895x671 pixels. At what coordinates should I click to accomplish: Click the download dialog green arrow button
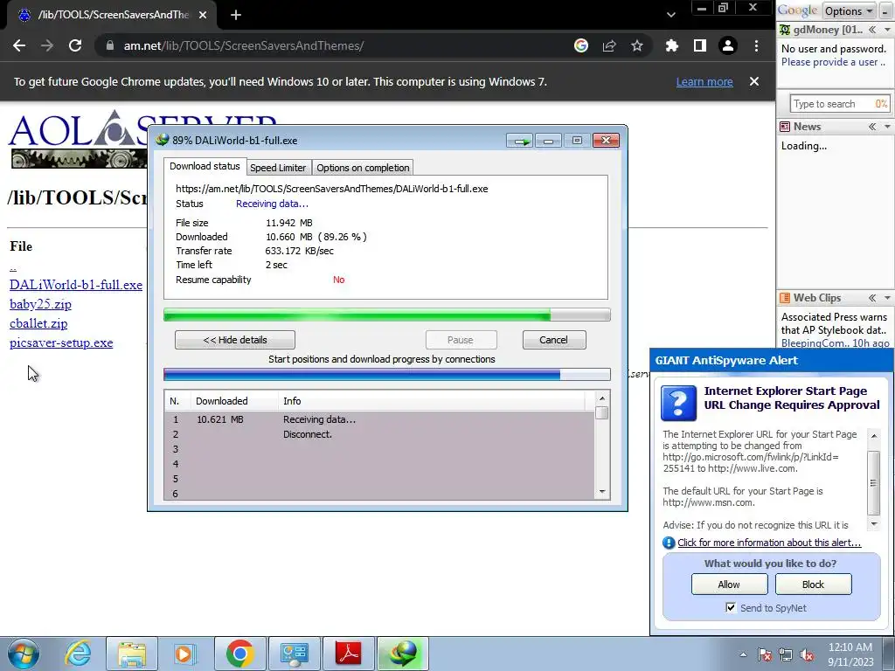click(519, 141)
